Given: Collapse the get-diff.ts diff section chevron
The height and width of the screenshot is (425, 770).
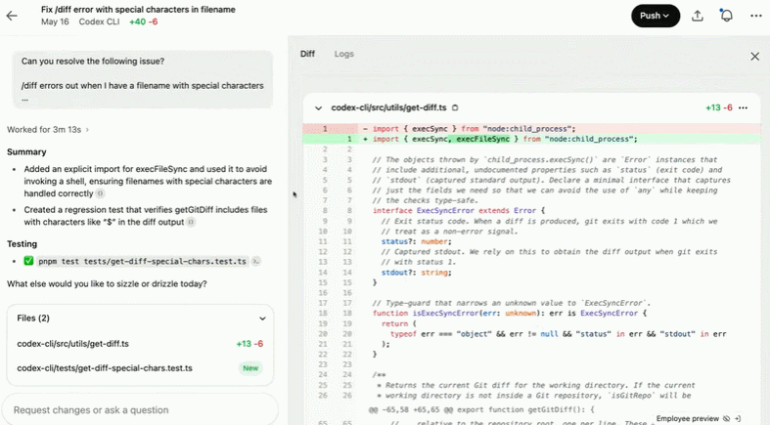Looking at the screenshot, I should [x=318, y=107].
